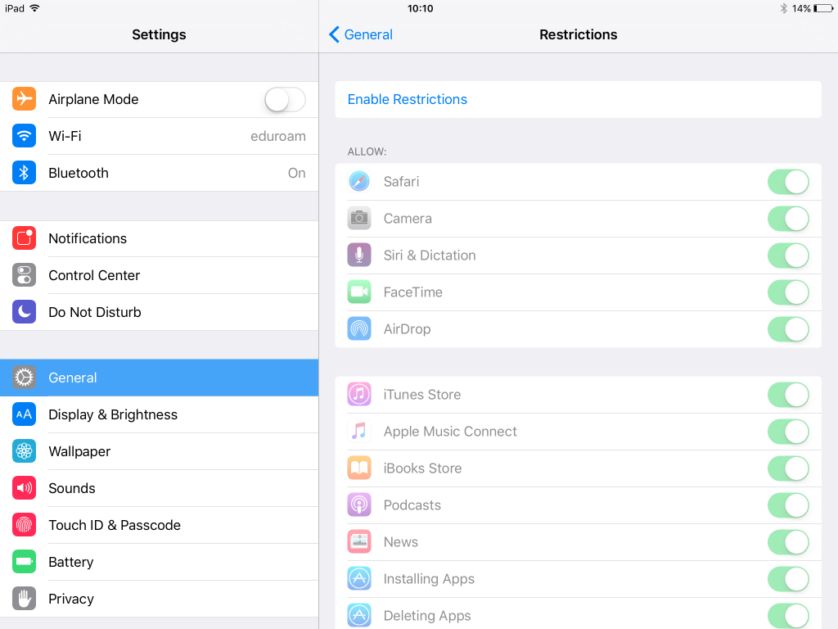Open Control Center settings row

tap(160, 275)
